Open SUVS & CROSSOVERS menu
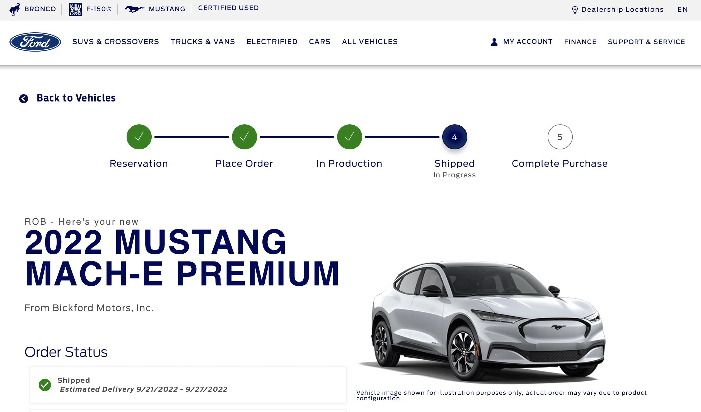701x412 pixels. (116, 42)
